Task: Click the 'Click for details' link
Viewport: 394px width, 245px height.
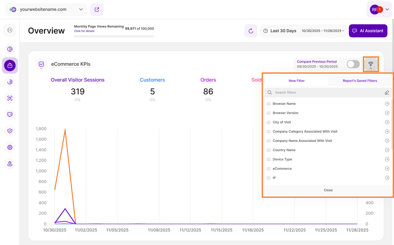Action: point(84,31)
